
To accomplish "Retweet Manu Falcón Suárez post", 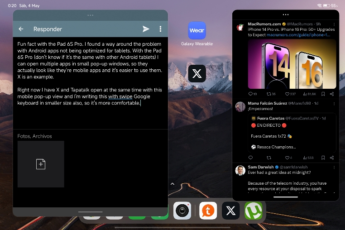I will click(269, 158).
